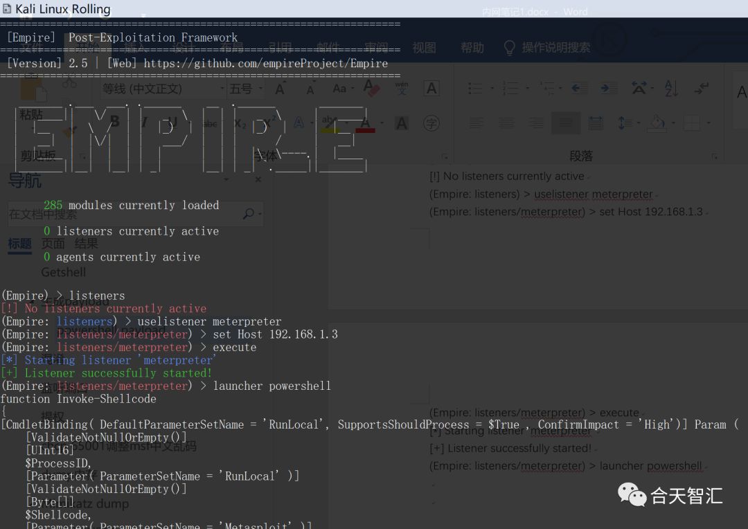The image size is (748, 529).
Task: Show paragraph marks with the pilcrow icon
Action: (702, 88)
